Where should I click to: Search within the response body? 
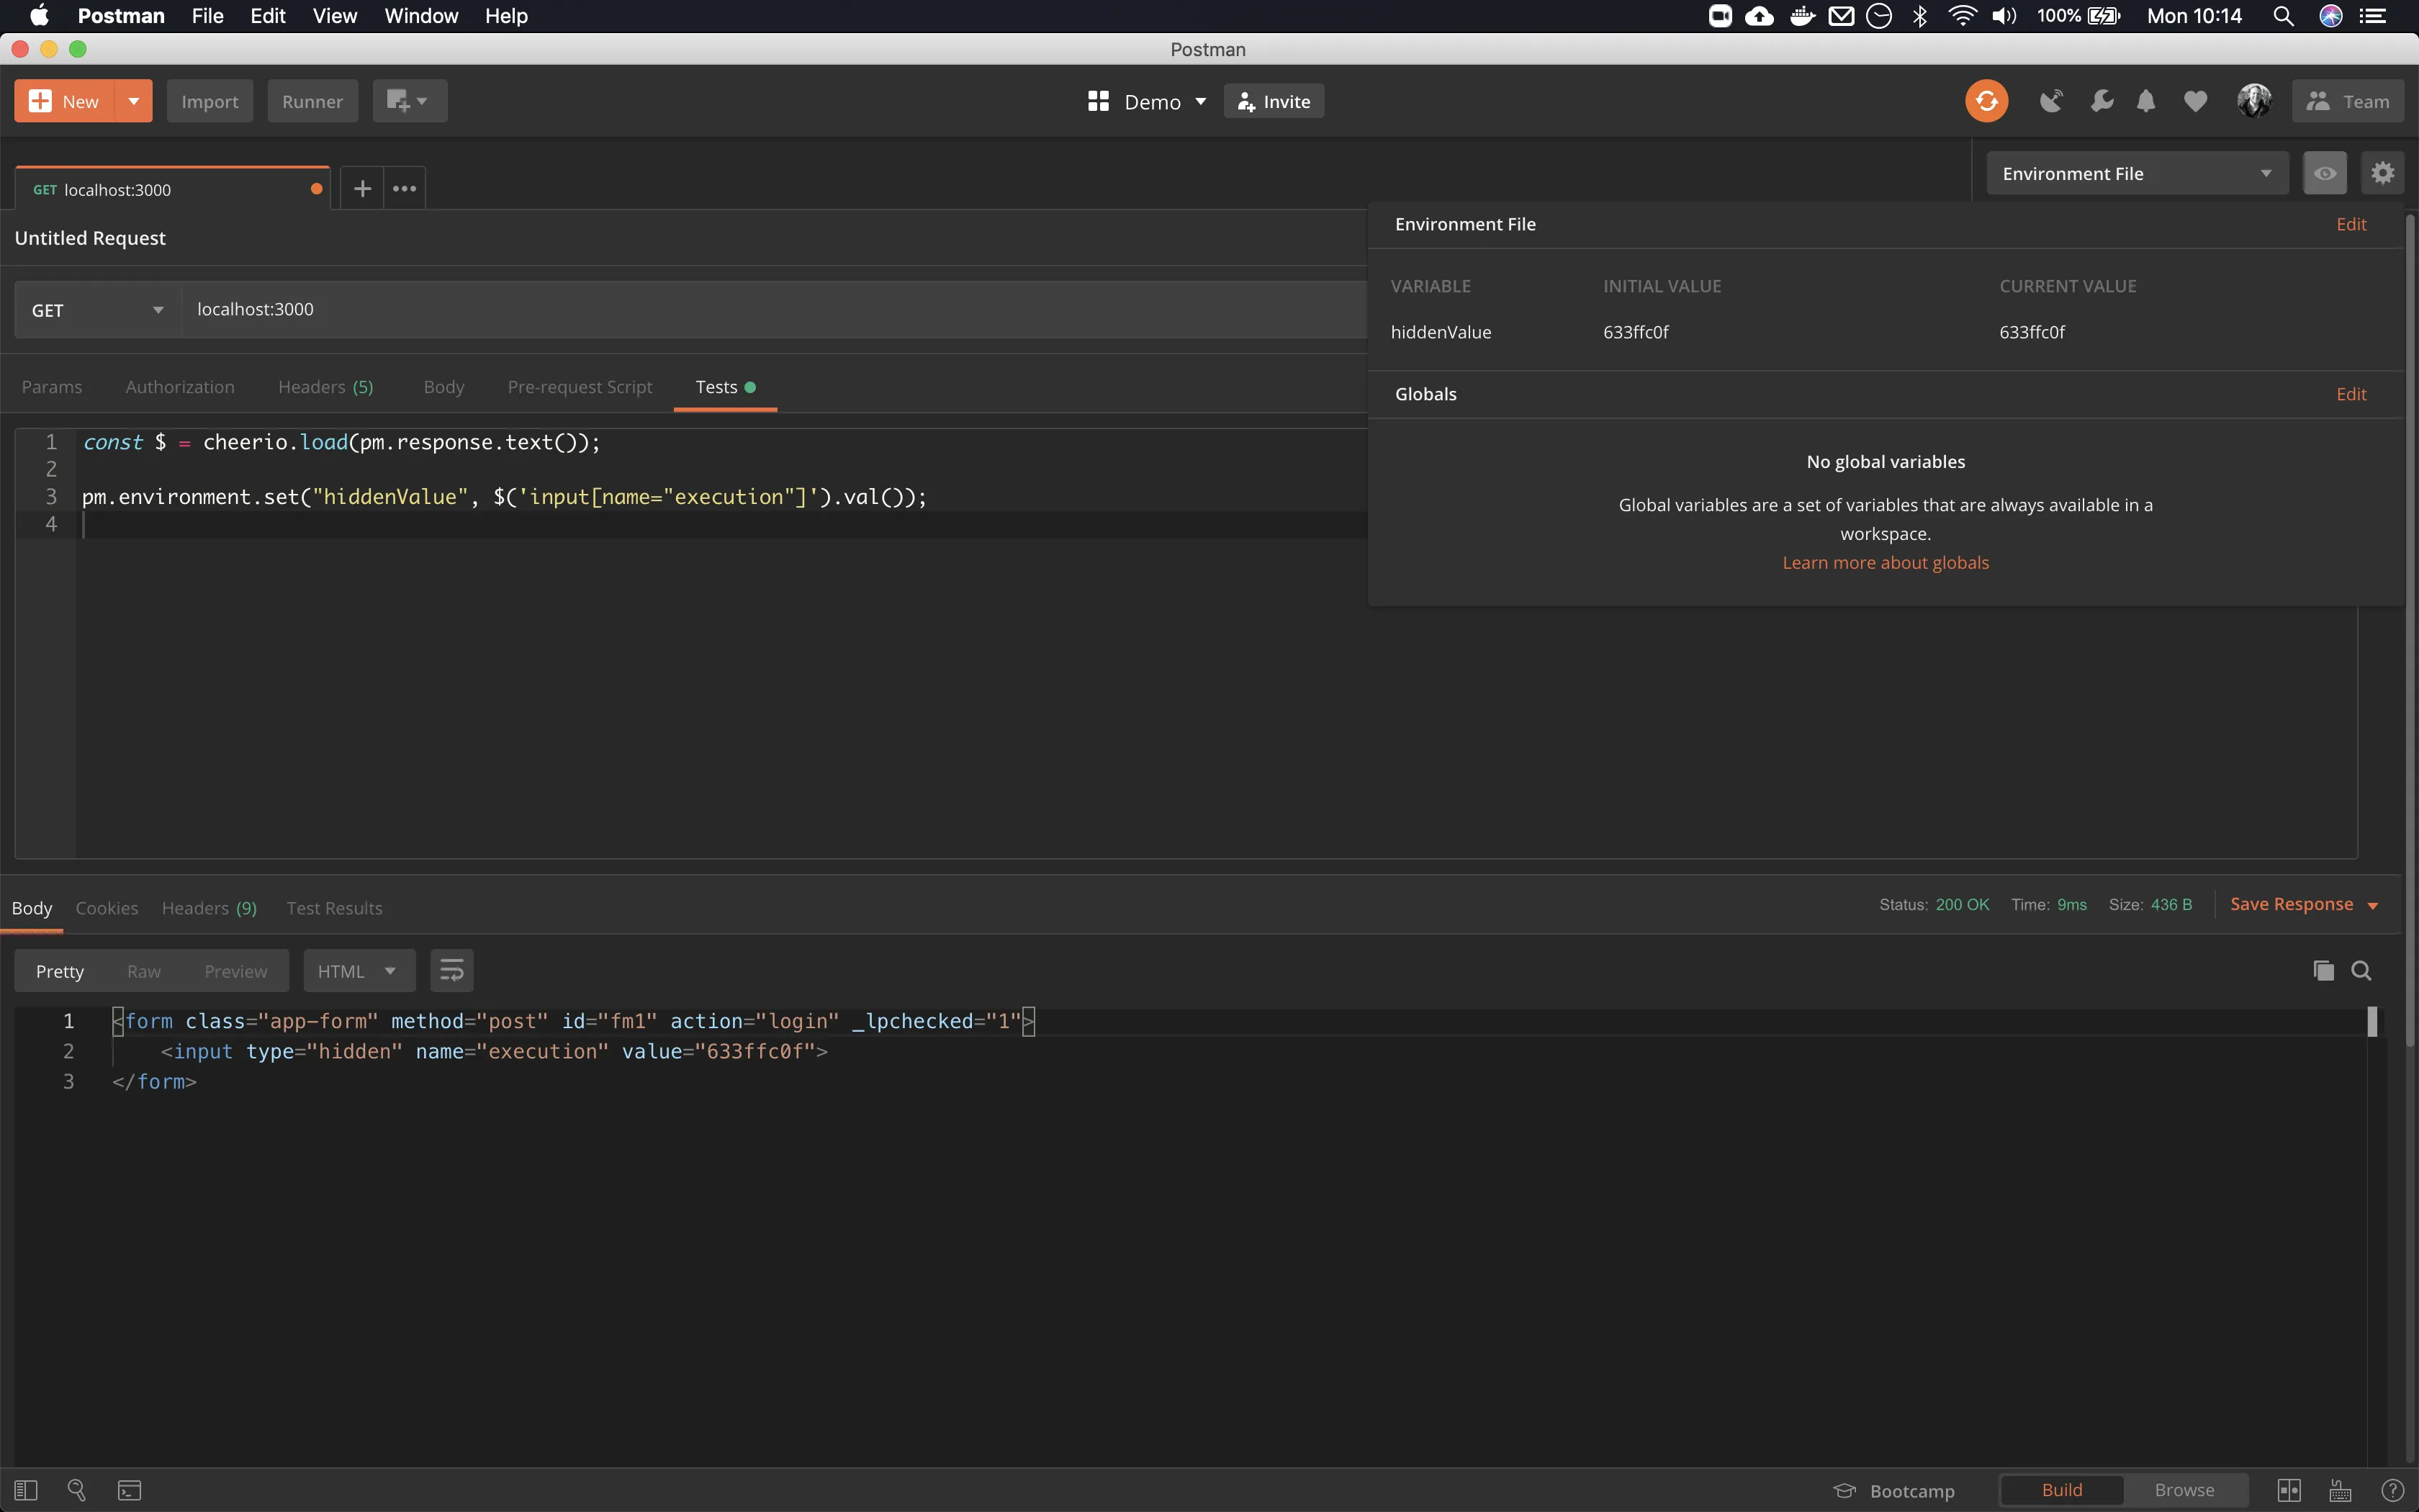pos(2361,970)
